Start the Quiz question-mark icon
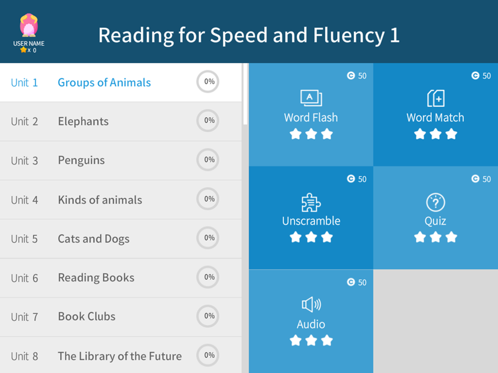The image size is (498, 373). (435, 202)
